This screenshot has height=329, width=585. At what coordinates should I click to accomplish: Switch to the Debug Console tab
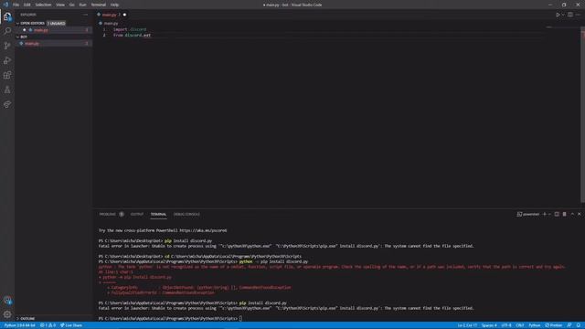pyautogui.click(x=186, y=214)
